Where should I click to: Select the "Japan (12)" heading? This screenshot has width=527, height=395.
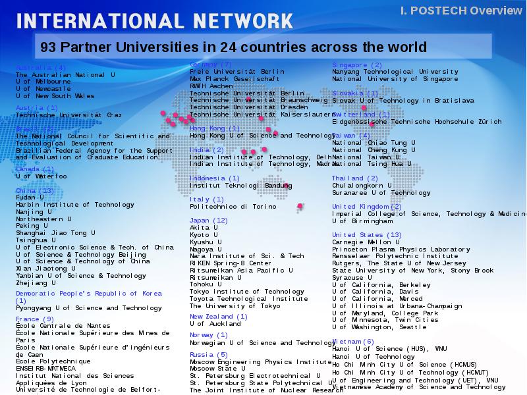click(209, 221)
